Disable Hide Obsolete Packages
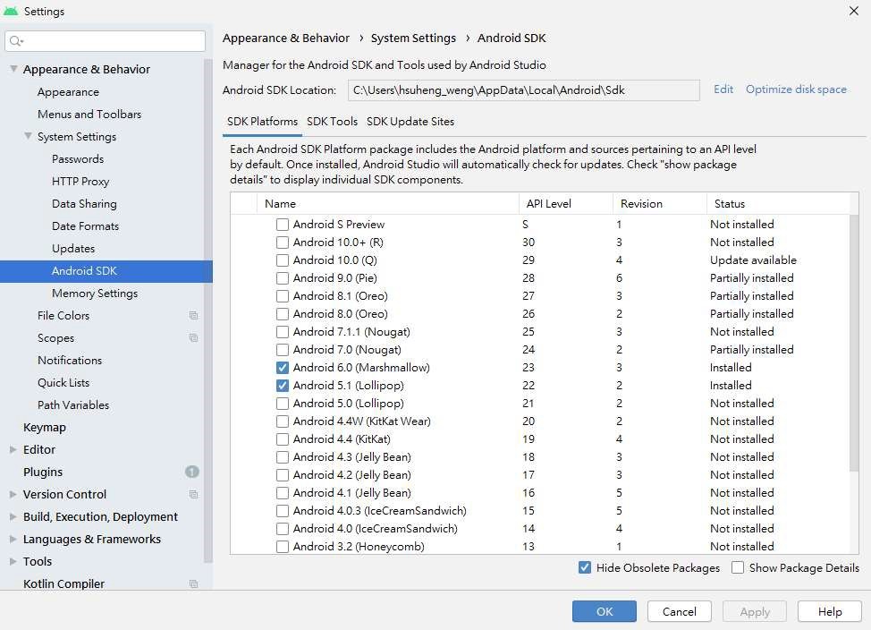871x630 pixels. (x=584, y=567)
